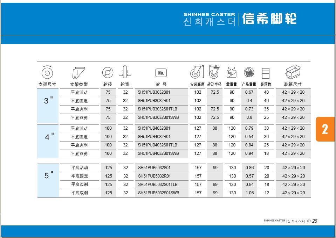Select item number SH51PUB5032S01SWB
Screen dimensions: 336x238
158,193
